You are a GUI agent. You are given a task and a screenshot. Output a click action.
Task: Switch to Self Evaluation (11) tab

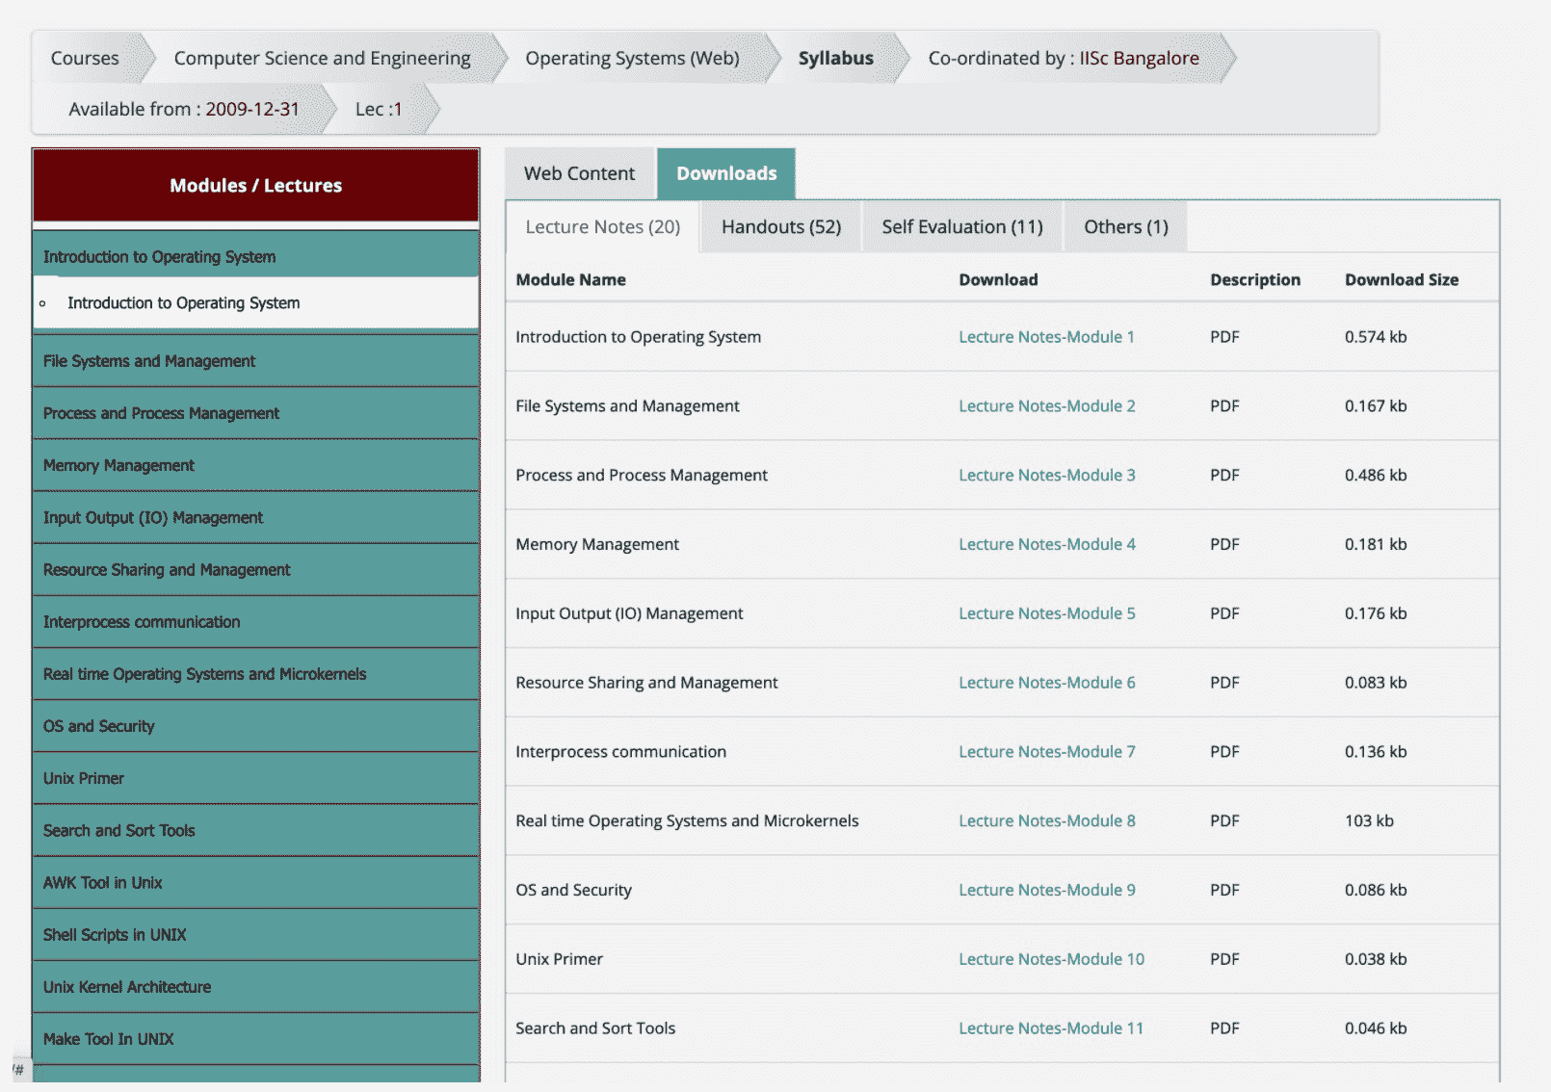[961, 227]
